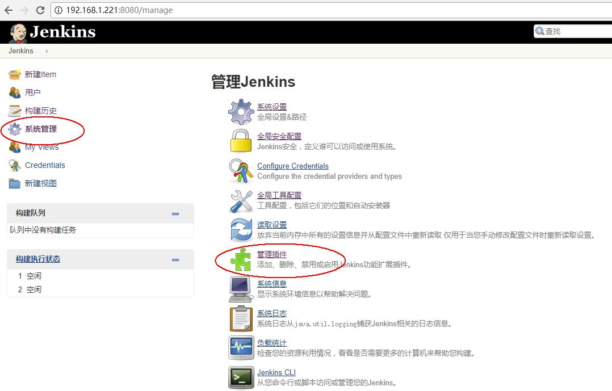Open 新建Item in the sidebar
This screenshot has width=612, height=391.
tap(41, 74)
